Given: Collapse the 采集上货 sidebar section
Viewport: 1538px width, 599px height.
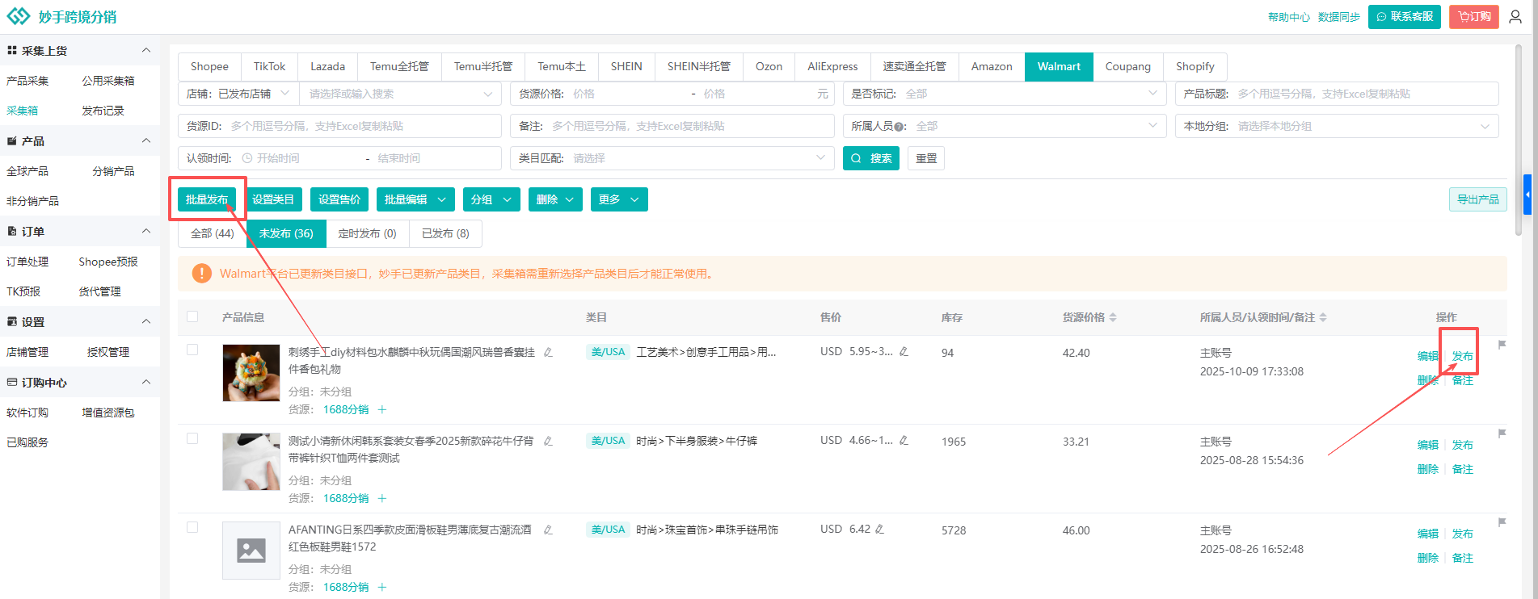Looking at the screenshot, I should click(146, 50).
